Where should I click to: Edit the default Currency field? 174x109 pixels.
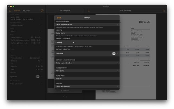click(87, 43)
